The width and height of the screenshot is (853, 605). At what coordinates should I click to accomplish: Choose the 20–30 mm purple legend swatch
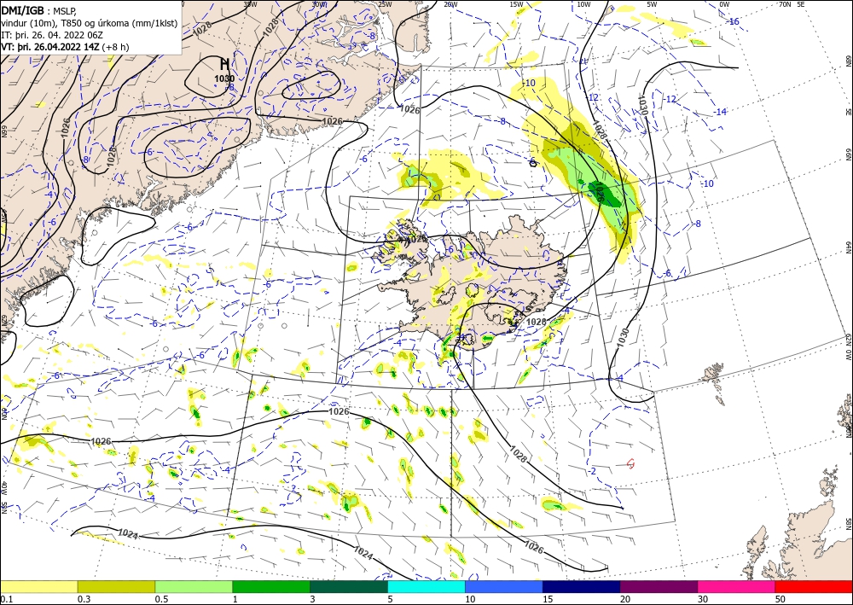point(659,586)
